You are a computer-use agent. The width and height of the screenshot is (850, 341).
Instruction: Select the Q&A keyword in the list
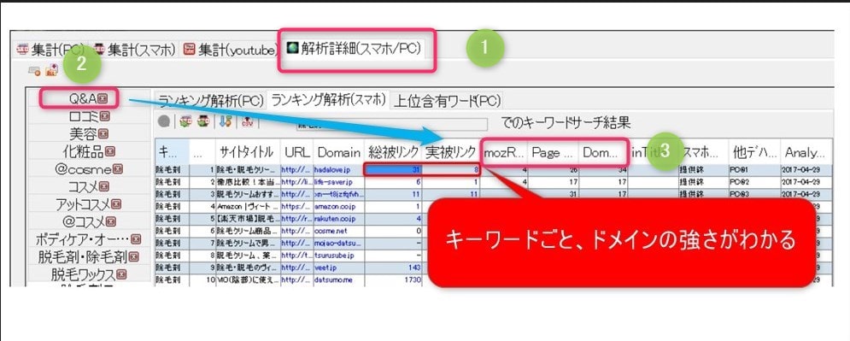click(84, 99)
